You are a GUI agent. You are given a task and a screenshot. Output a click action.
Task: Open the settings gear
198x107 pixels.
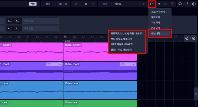(194, 4)
